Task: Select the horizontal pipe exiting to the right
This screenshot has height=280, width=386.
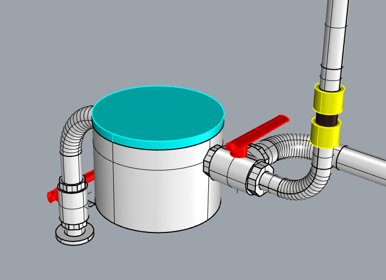Action: (x=361, y=165)
